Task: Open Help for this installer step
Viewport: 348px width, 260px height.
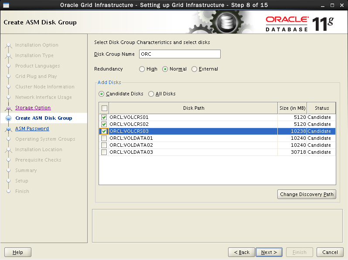Action: [x=18, y=252]
